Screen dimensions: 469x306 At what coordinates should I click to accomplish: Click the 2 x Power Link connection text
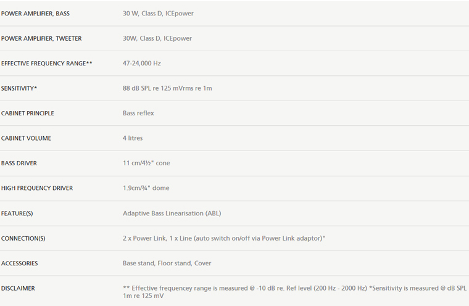pos(224,238)
